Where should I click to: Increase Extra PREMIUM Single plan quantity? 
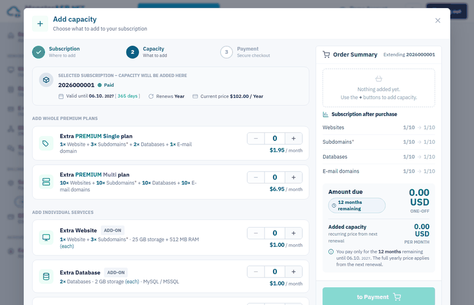tap(294, 139)
